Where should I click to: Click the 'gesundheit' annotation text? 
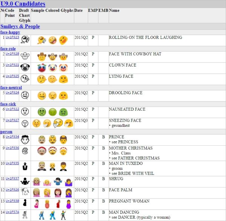pyautogui.click(x=121, y=125)
